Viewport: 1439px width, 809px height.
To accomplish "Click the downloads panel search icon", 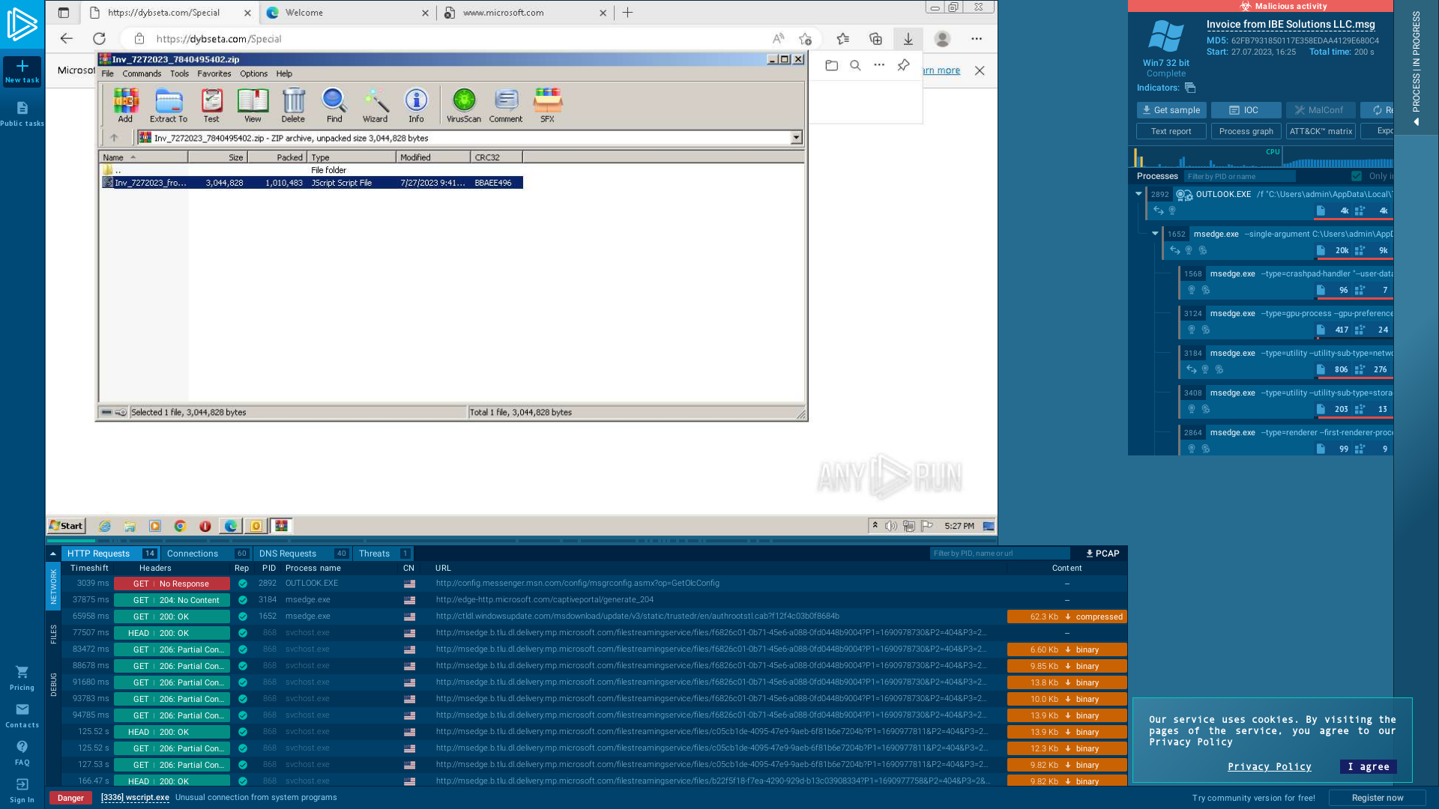I will pyautogui.click(x=855, y=65).
